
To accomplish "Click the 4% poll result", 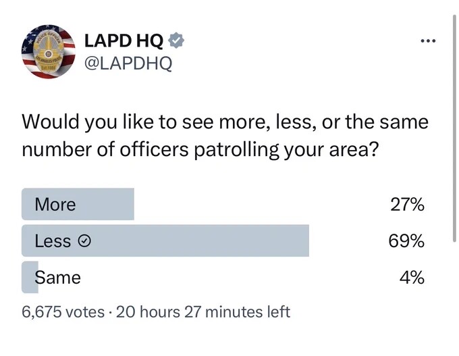I will [x=411, y=278].
